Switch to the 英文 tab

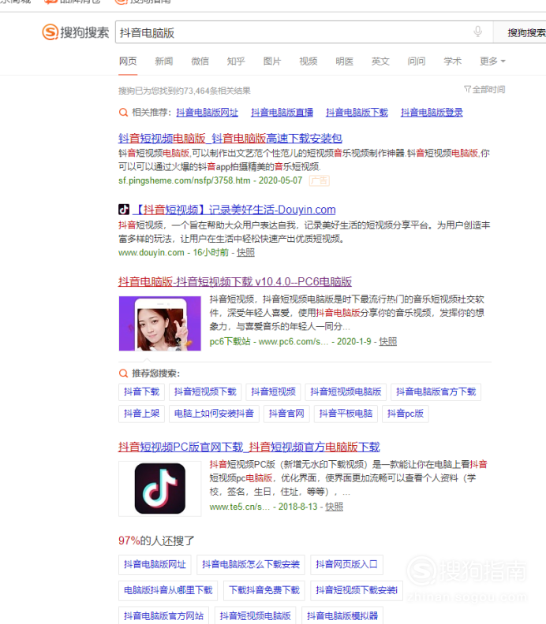click(380, 61)
